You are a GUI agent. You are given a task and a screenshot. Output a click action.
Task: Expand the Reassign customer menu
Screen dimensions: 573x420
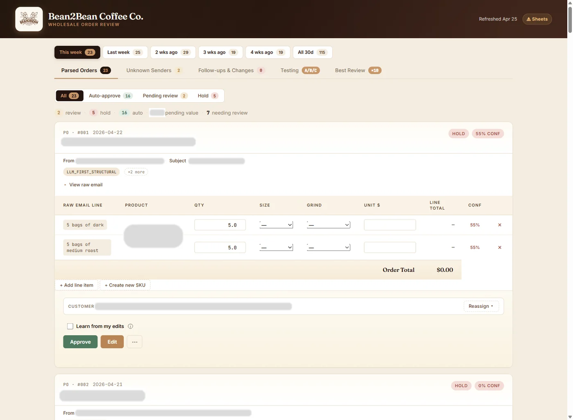[x=481, y=306]
